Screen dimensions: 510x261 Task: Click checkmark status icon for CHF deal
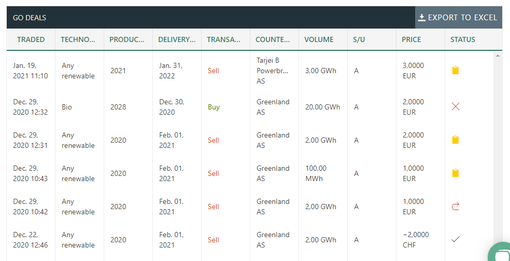click(456, 240)
